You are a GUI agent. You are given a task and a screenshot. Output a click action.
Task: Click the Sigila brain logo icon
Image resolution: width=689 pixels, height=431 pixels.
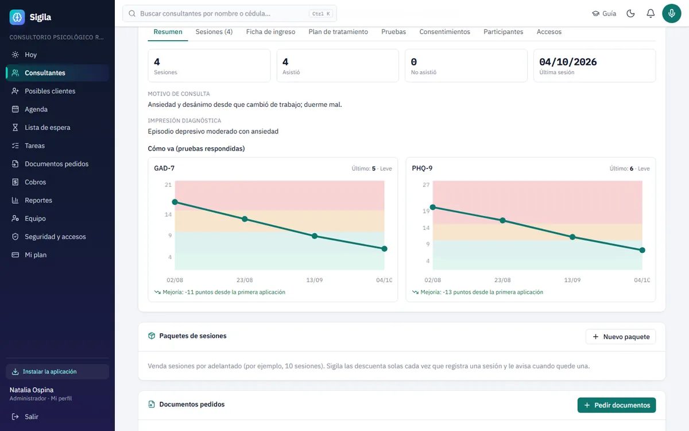pyautogui.click(x=17, y=17)
